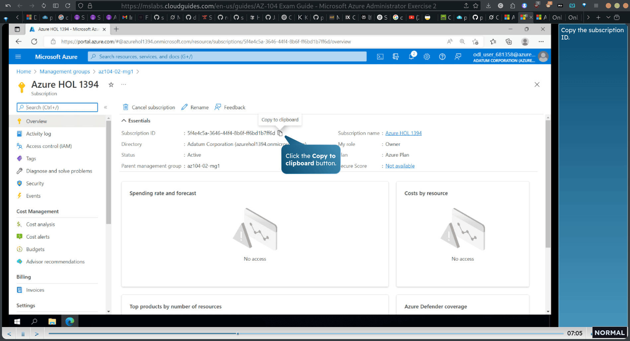
Task: Open File Explorer from taskbar
Action: (52, 321)
